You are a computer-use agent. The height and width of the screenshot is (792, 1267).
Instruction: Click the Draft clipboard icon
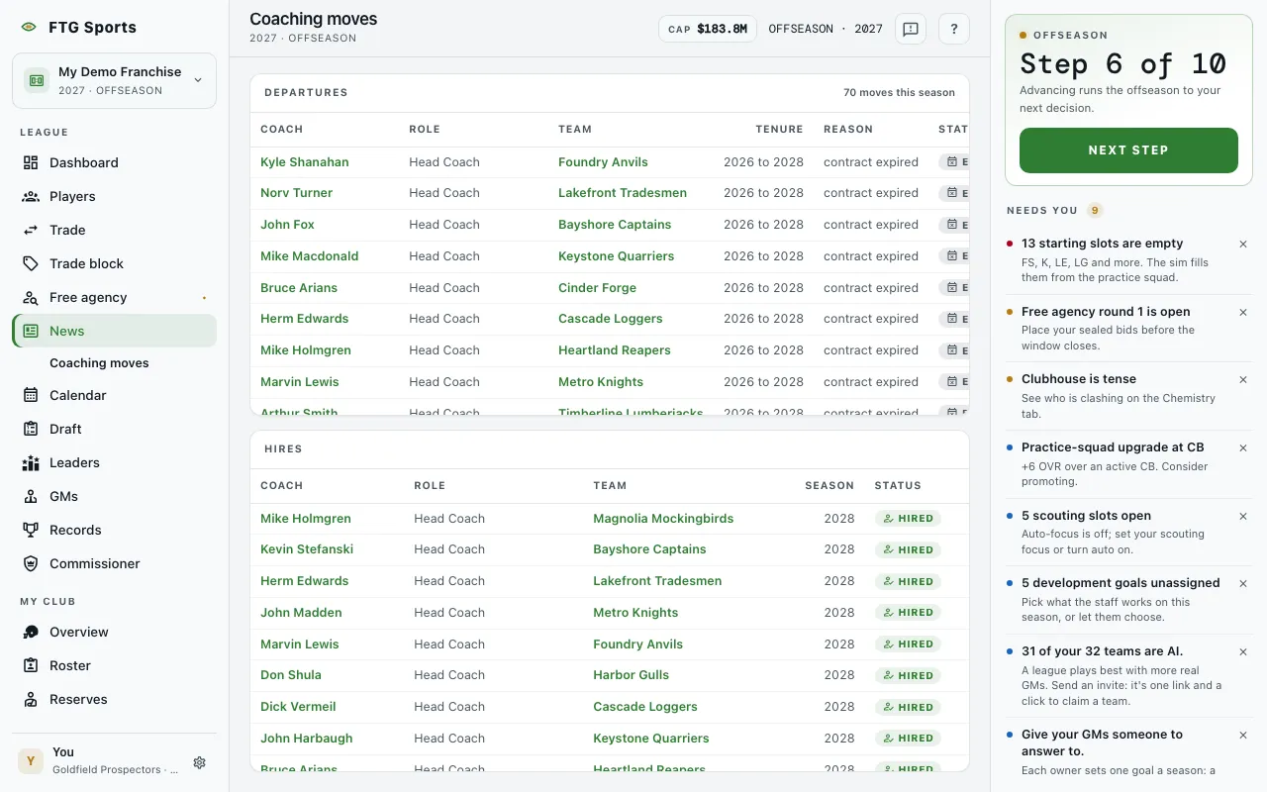tap(31, 429)
